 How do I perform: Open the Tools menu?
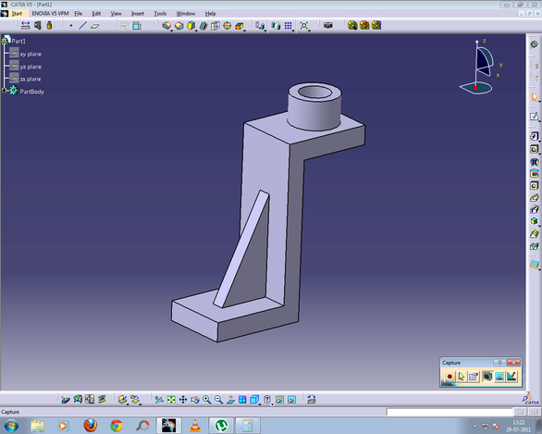click(160, 14)
